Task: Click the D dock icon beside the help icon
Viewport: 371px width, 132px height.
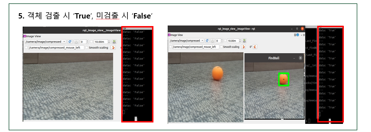Action: 295,35
